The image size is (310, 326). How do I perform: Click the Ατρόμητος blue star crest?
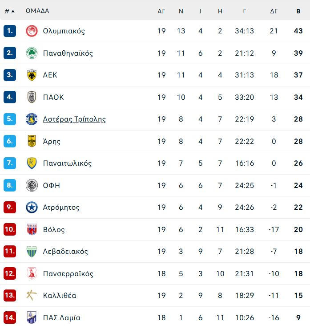32,207
